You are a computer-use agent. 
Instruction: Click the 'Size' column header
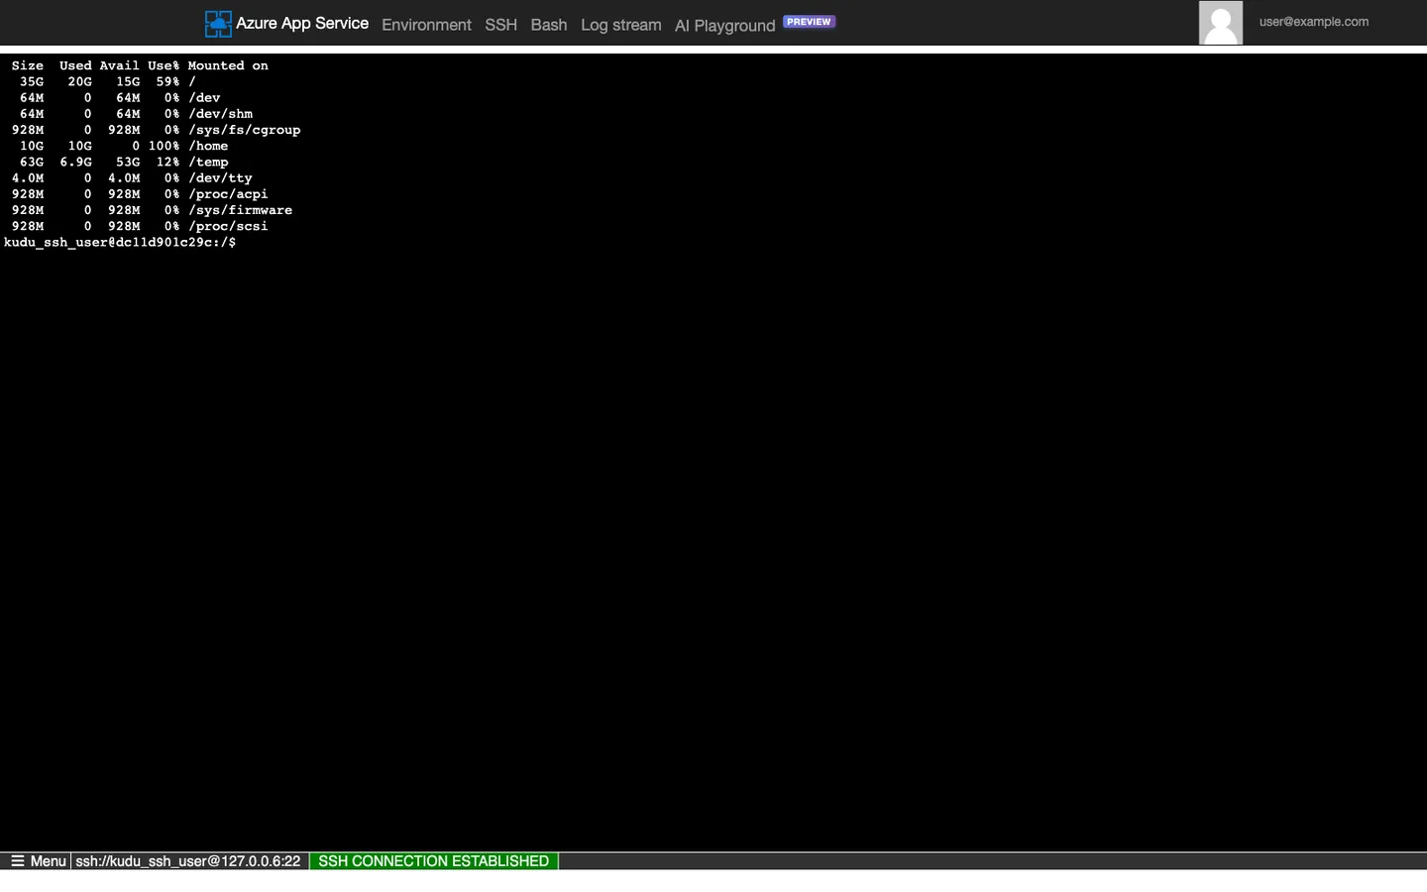pyautogui.click(x=28, y=65)
